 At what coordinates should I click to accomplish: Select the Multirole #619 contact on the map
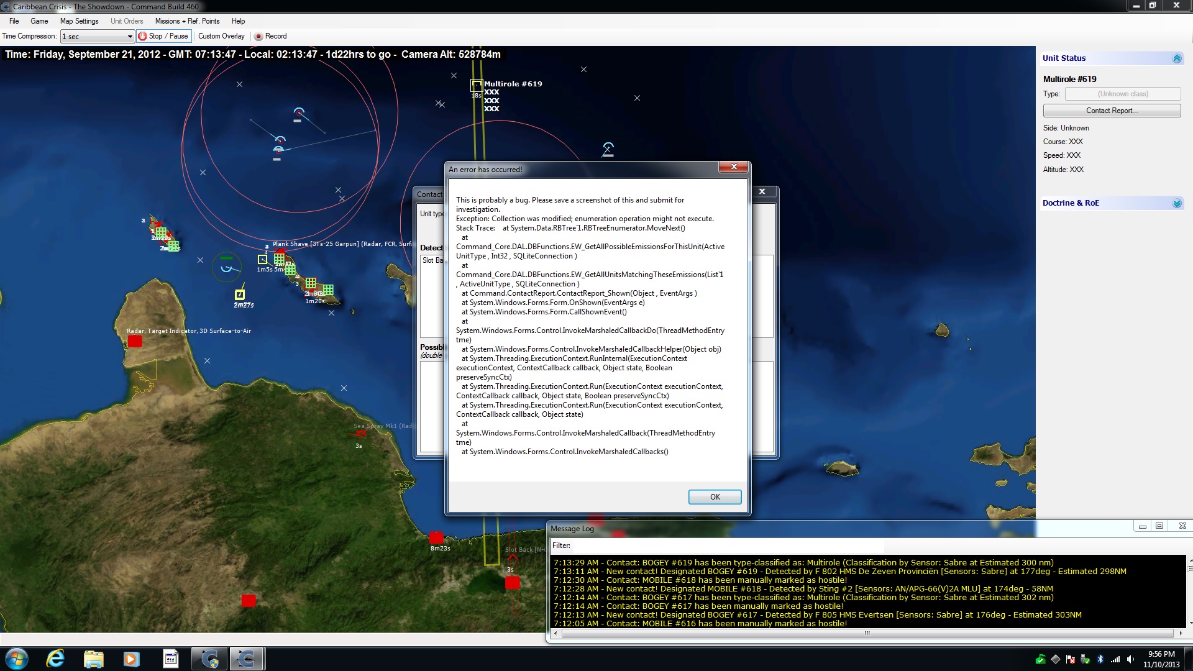click(x=476, y=85)
